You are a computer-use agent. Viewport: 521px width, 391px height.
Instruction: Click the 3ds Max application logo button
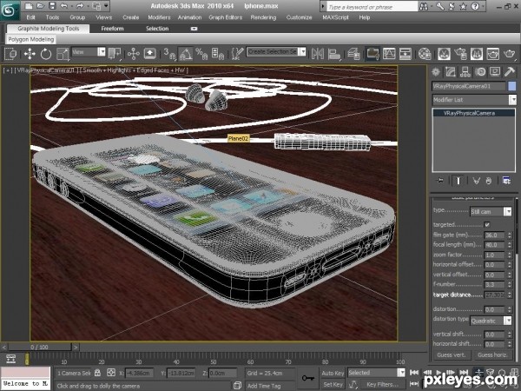click(x=10, y=10)
